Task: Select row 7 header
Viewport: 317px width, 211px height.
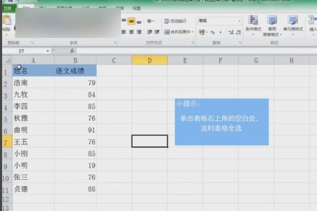Action: click(x=7, y=142)
